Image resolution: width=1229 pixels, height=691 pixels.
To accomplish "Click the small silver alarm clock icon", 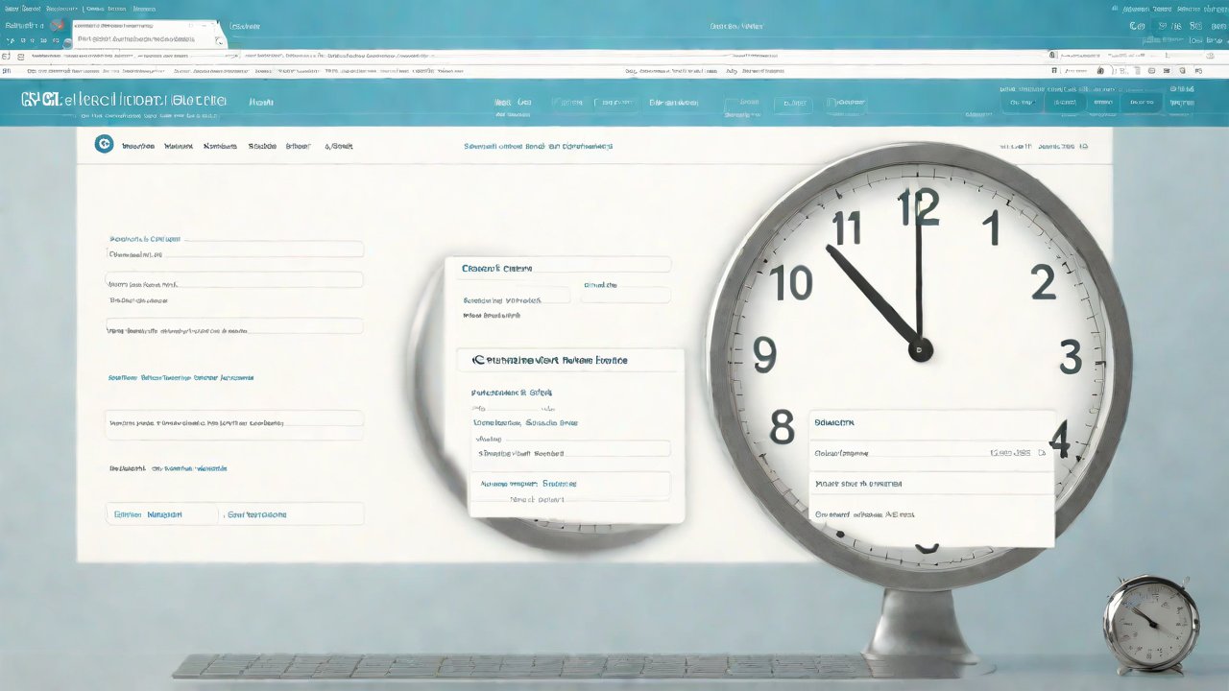I will (x=1150, y=623).
